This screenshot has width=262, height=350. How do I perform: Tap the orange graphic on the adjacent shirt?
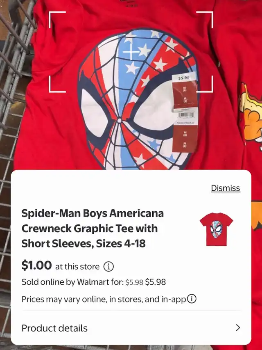click(251, 116)
